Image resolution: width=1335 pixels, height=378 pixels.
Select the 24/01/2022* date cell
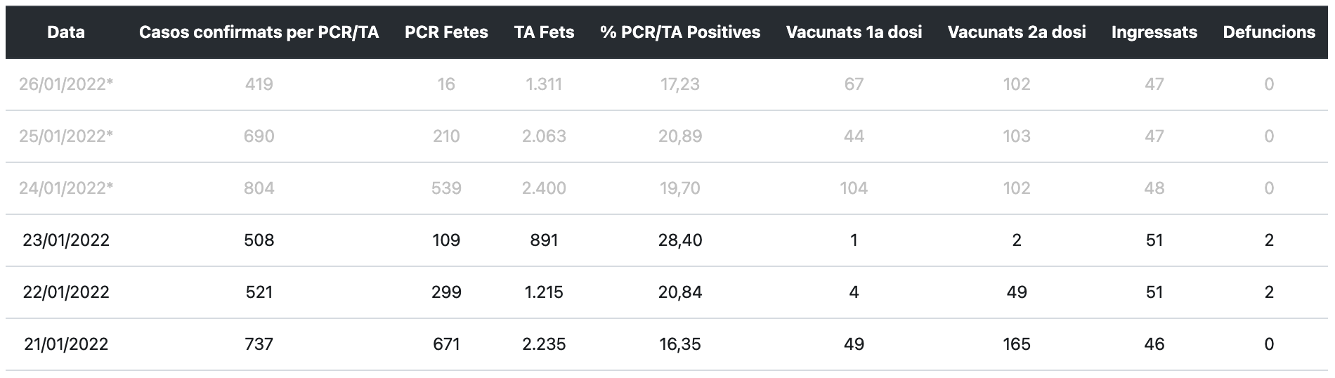66,188
